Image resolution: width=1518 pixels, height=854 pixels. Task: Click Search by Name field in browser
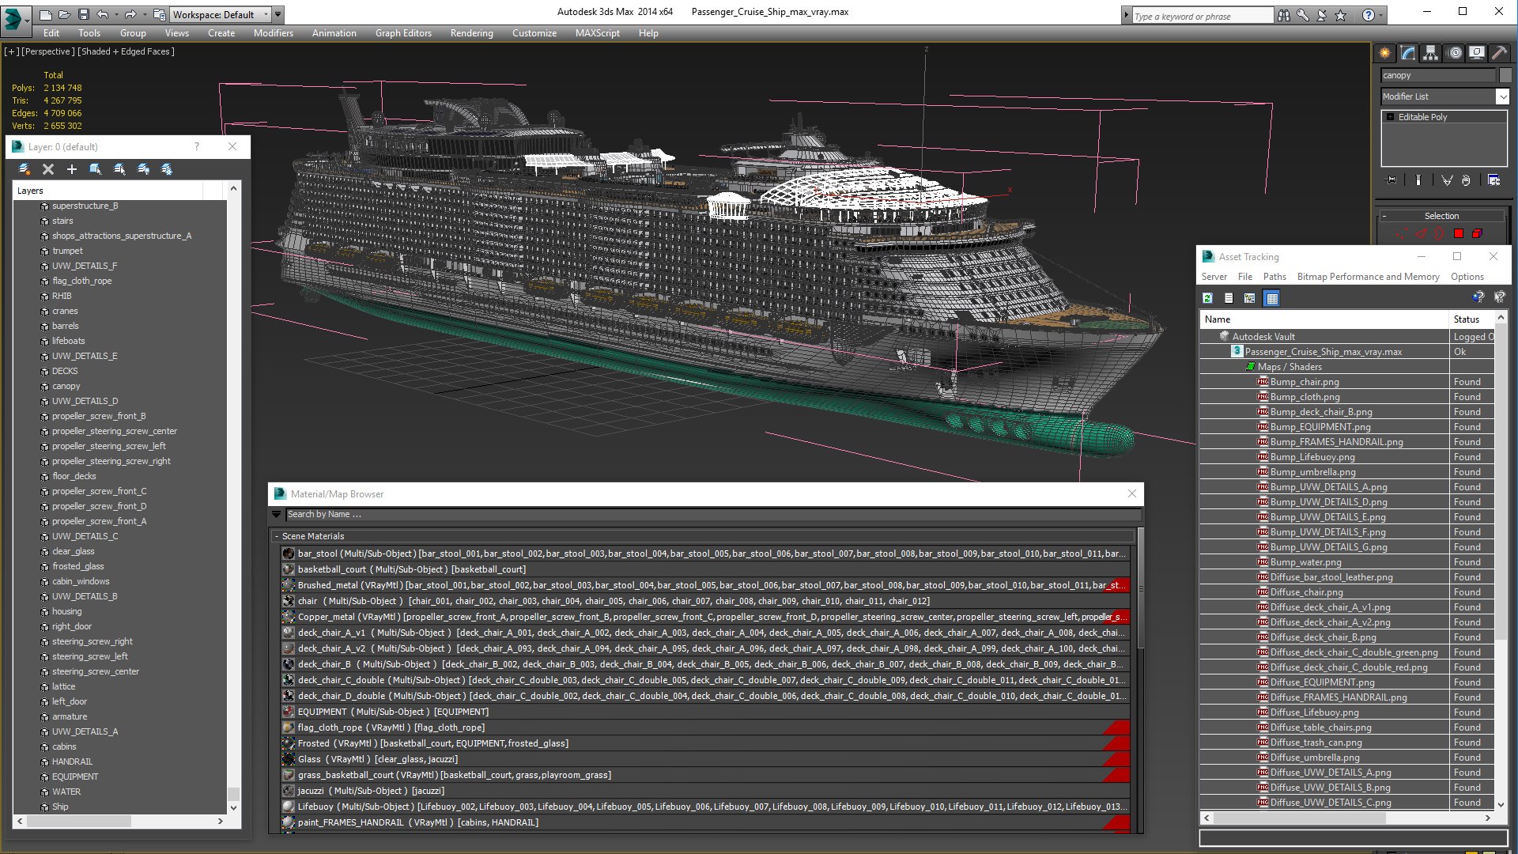(712, 515)
